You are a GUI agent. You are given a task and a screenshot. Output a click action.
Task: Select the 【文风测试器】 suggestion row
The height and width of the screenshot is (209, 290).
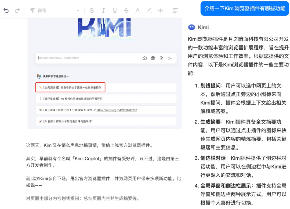click(106, 87)
